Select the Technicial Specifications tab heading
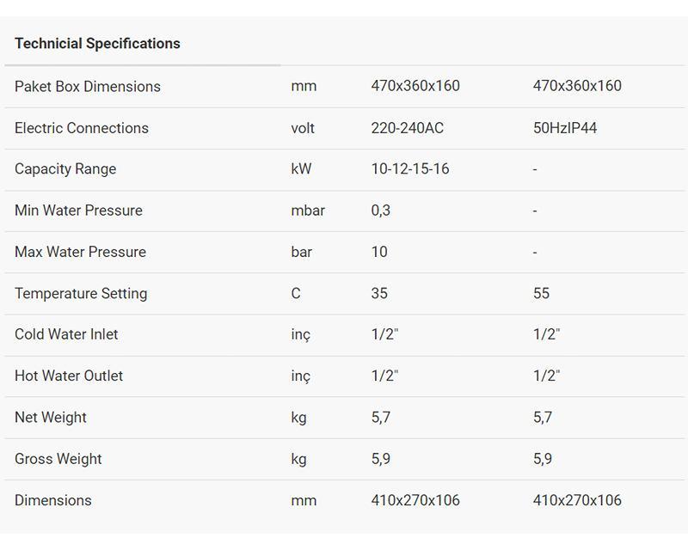Screen dimensions: 688x550 coord(97,44)
